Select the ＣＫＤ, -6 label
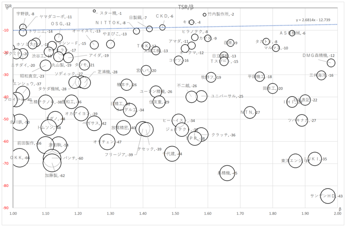 click(x=164, y=16)
